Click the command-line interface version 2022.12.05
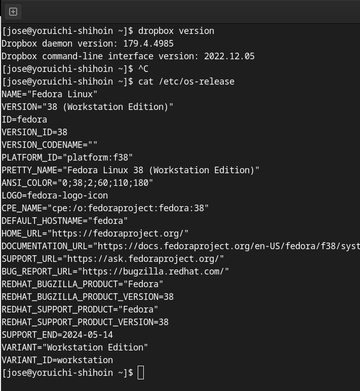This screenshot has width=360, height=391. click(x=229, y=56)
